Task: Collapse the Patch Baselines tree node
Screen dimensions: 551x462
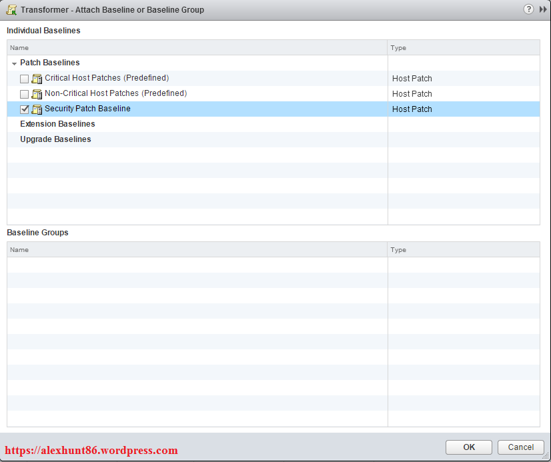Action: (14, 63)
